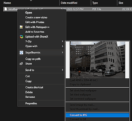132x121 pixels.
Task: Expand the Open with submenu arrow
Action: 62,46
